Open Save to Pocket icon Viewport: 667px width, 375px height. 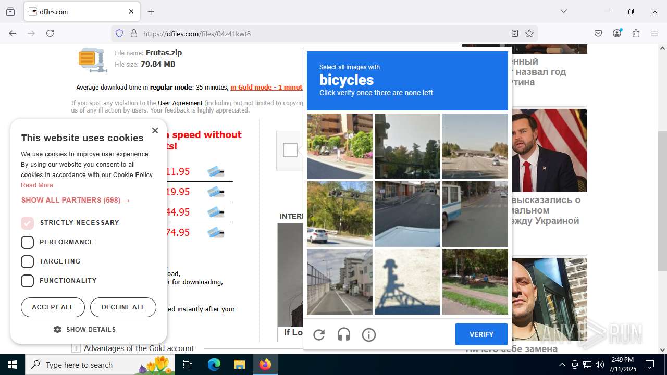598,33
